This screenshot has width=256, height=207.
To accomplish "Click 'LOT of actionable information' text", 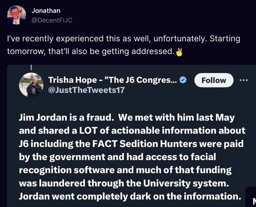I will [x=139, y=131].
